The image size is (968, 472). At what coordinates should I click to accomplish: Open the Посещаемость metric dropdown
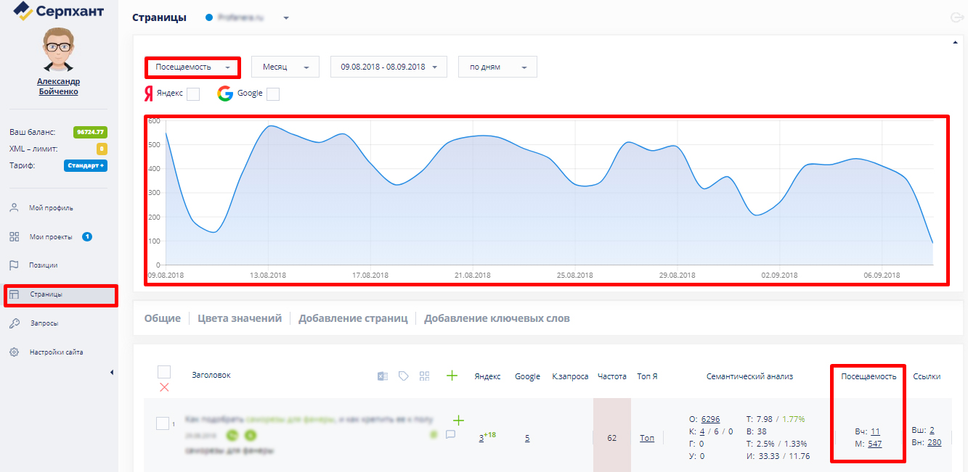coord(192,67)
